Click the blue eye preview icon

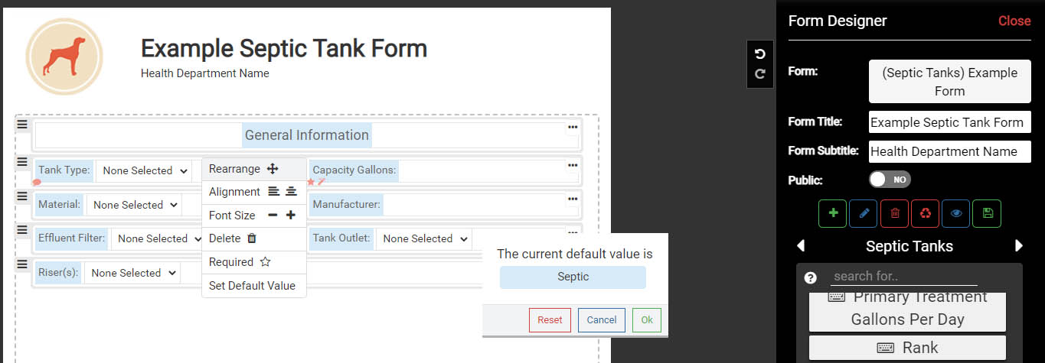tap(956, 213)
